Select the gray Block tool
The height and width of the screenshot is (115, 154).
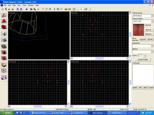click(x=4, y=40)
